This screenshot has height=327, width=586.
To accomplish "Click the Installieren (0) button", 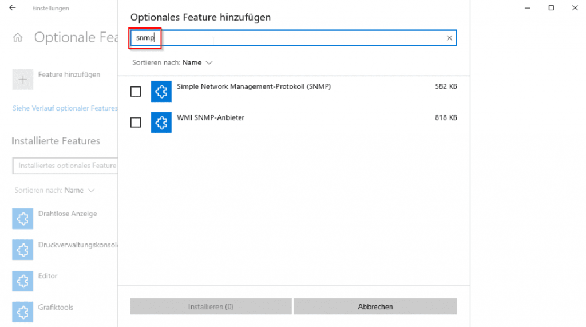I will point(211,306).
